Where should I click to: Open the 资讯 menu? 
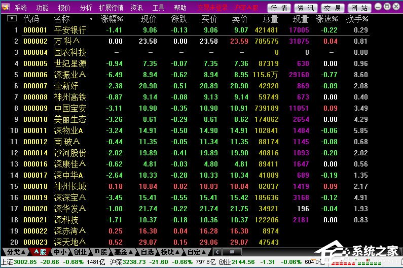[136, 8]
